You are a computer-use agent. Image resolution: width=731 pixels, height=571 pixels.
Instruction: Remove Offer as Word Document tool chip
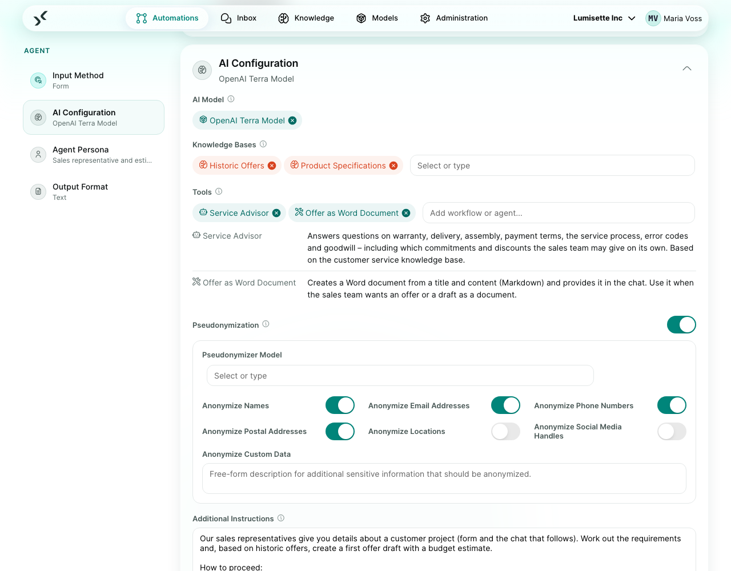(406, 213)
